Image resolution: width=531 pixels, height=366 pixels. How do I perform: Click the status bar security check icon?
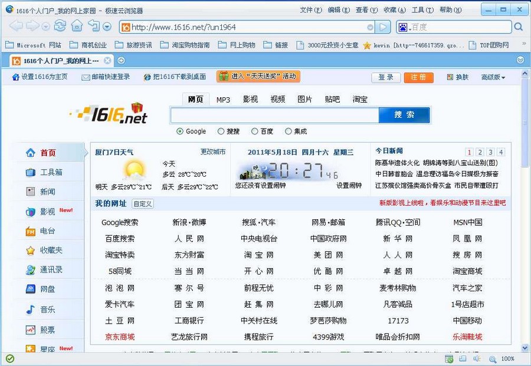(x=10, y=358)
